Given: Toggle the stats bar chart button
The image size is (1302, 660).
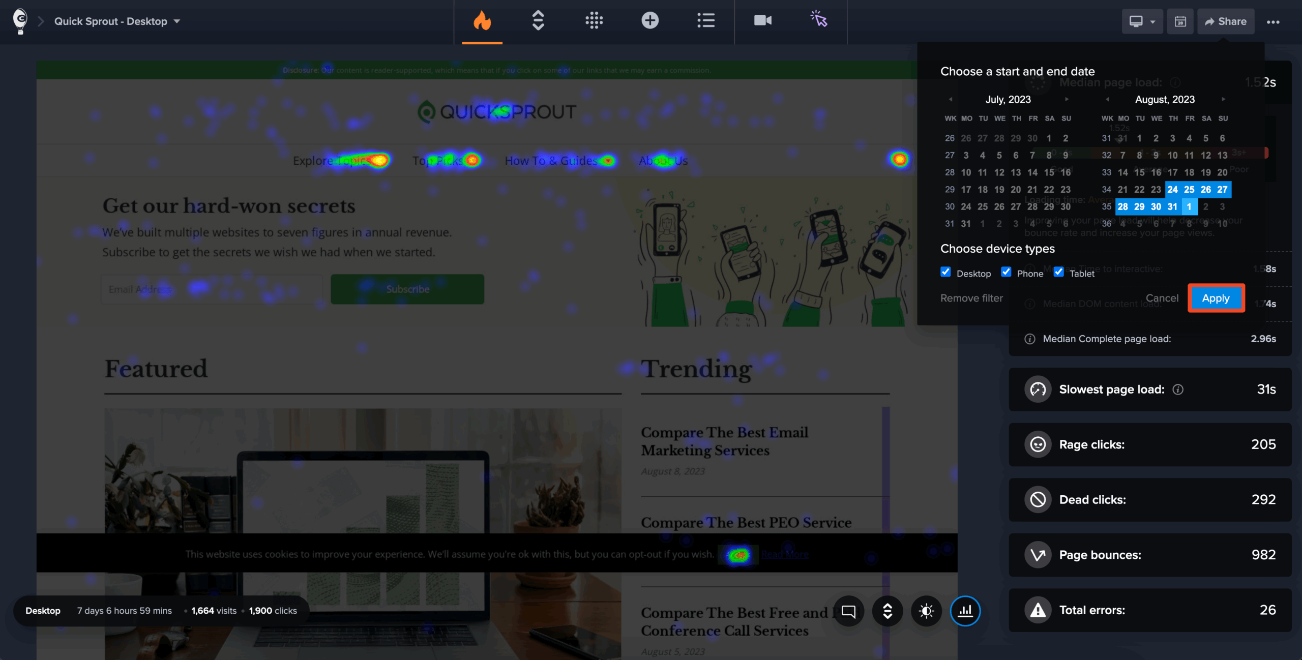Looking at the screenshot, I should tap(965, 611).
